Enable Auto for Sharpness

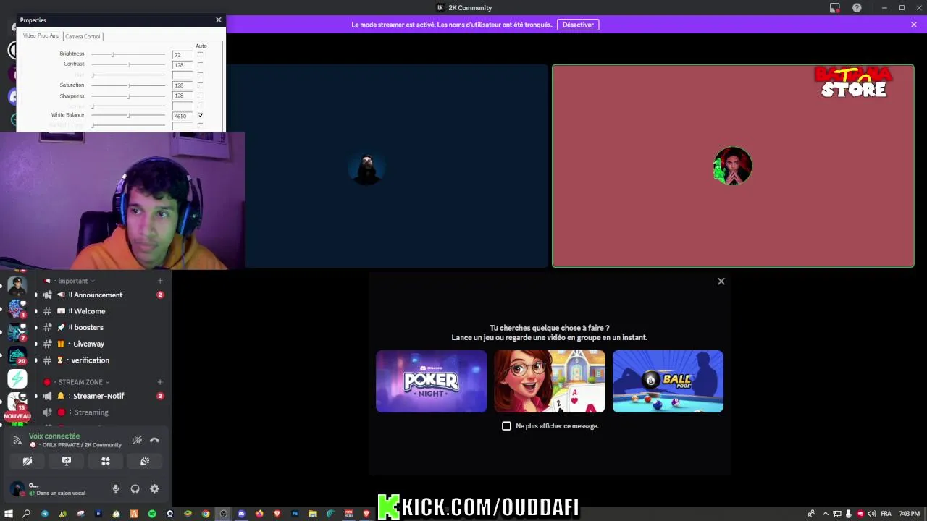pyautogui.click(x=200, y=96)
